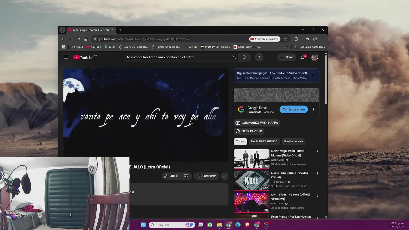Screen dimensions: 409x230
Task: Open YouTube bookmark in bookmarks bar
Action: [x=94, y=47]
